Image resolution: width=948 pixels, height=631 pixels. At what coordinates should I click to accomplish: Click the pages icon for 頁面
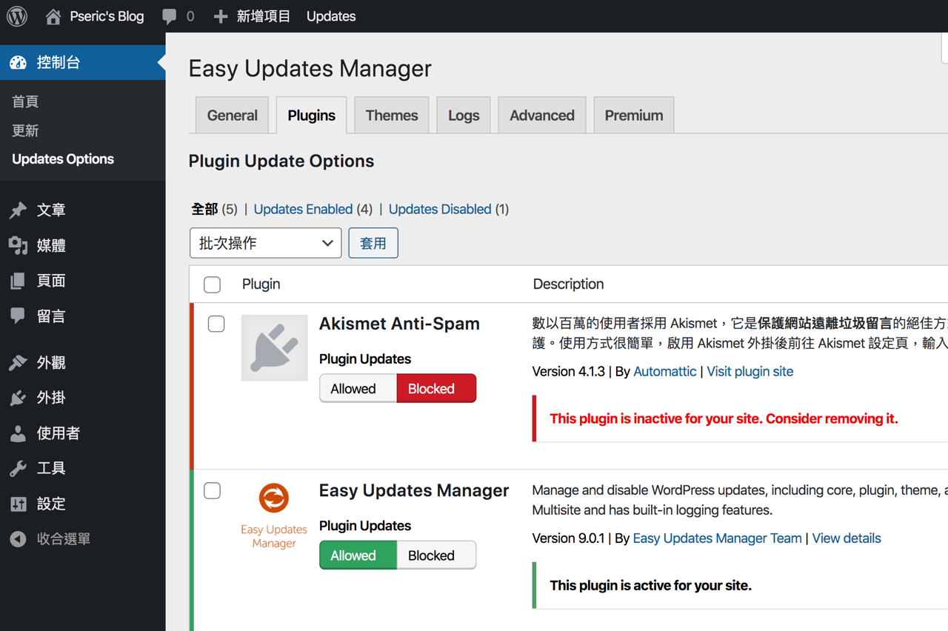point(19,281)
